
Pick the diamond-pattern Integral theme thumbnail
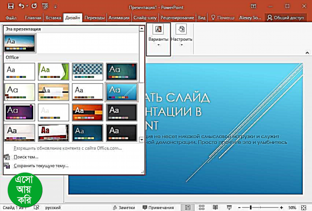88,71
